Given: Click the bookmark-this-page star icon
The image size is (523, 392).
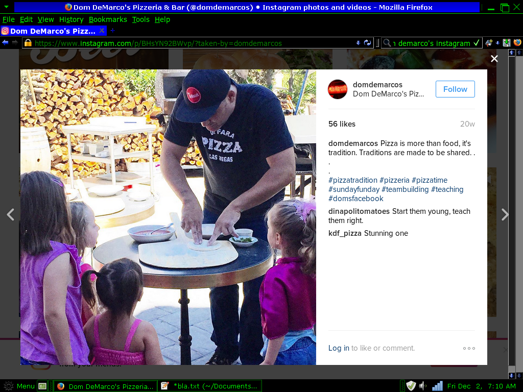Looking at the screenshot, I should click(x=489, y=43).
